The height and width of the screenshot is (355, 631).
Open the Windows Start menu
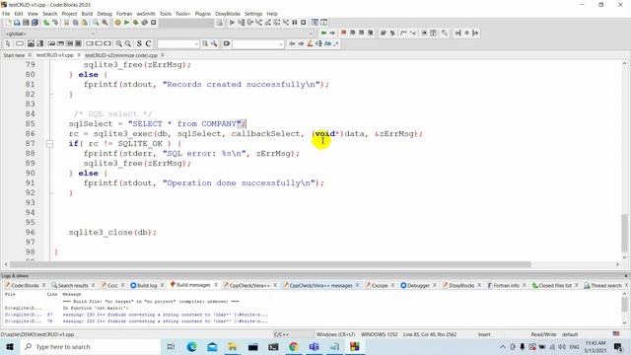point(10,346)
